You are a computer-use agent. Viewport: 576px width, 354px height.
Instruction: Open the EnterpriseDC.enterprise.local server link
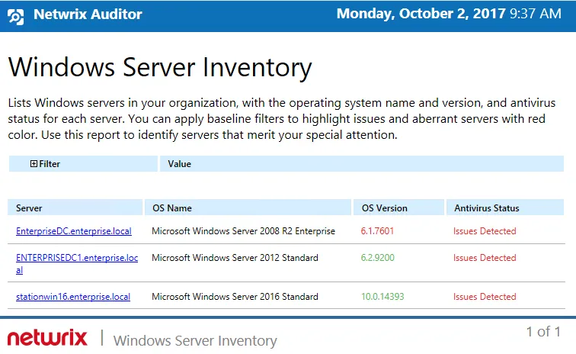pos(74,231)
